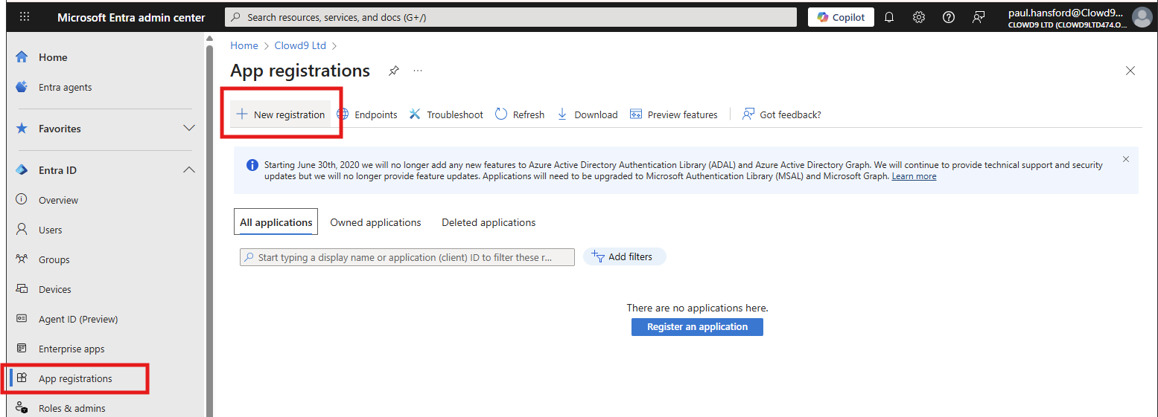Collapse the Entra ID section chevron
1158x417 pixels.
point(189,170)
